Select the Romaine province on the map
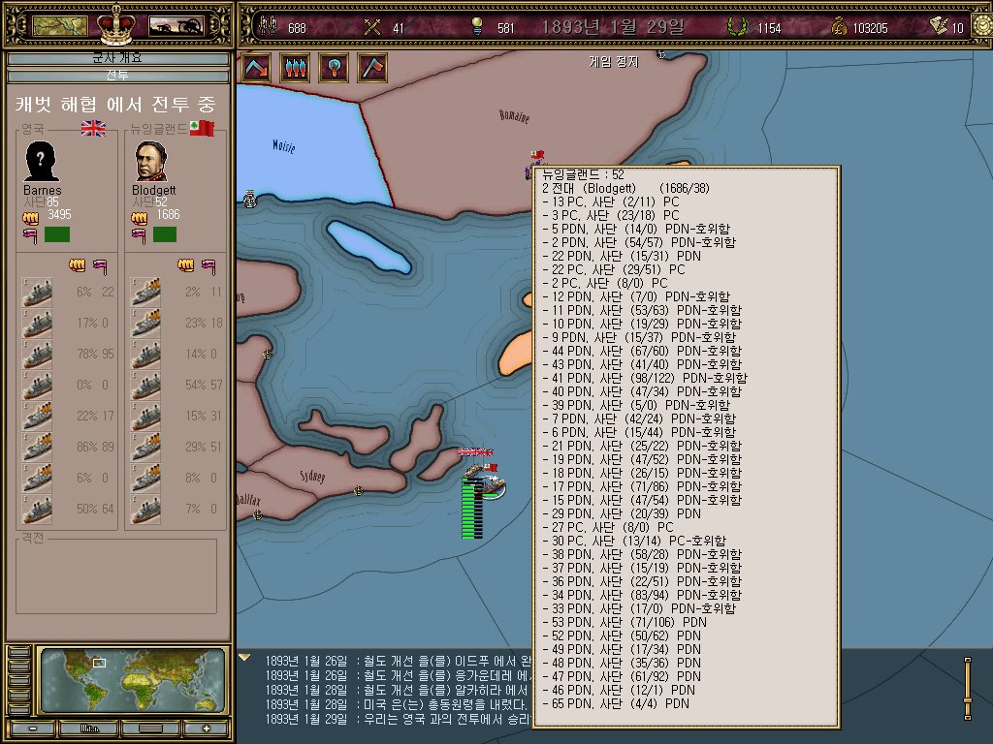The height and width of the screenshot is (744, 993). [514, 116]
